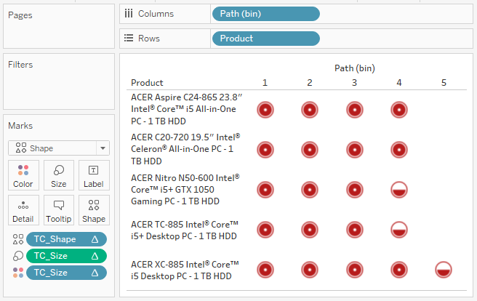Click the delta symbol on TC_Shape pill

click(95, 239)
